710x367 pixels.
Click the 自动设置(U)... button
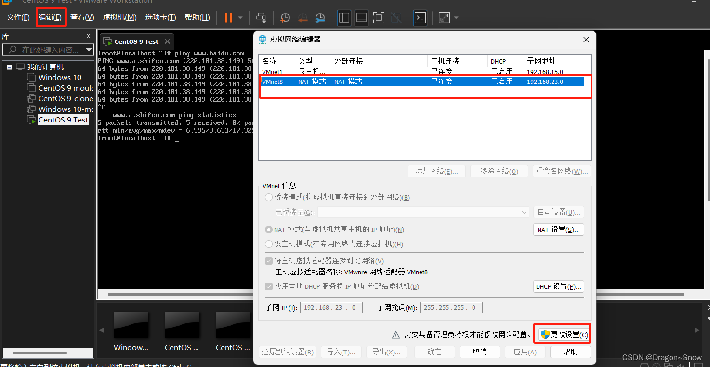pyautogui.click(x=559, y=212)
